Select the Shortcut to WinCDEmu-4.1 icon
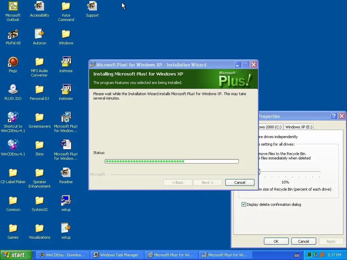This screenshot has height=260, width=347. coord(13,123)
